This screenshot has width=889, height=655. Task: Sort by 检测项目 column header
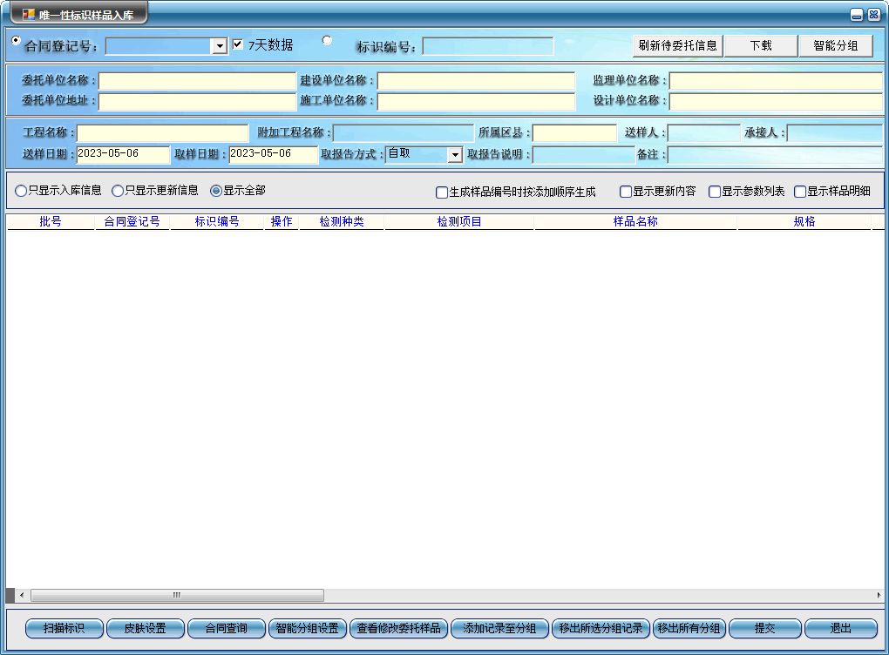459,222
